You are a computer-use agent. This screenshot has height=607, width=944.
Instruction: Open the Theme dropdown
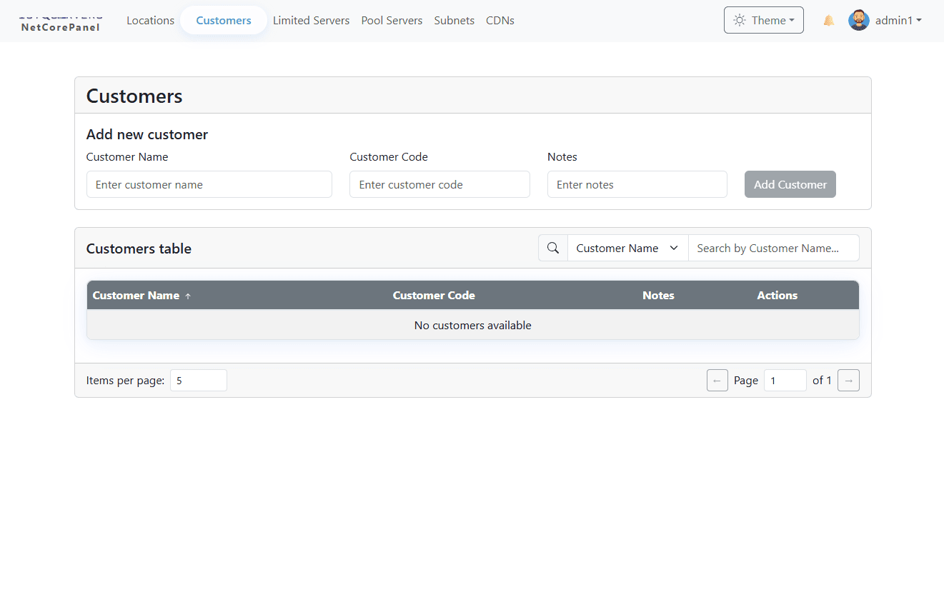coord(764,20)
